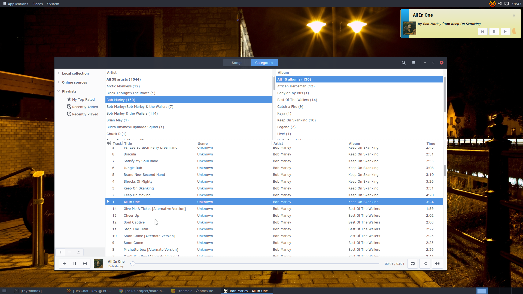Open the Places menu

click(38, 4)
